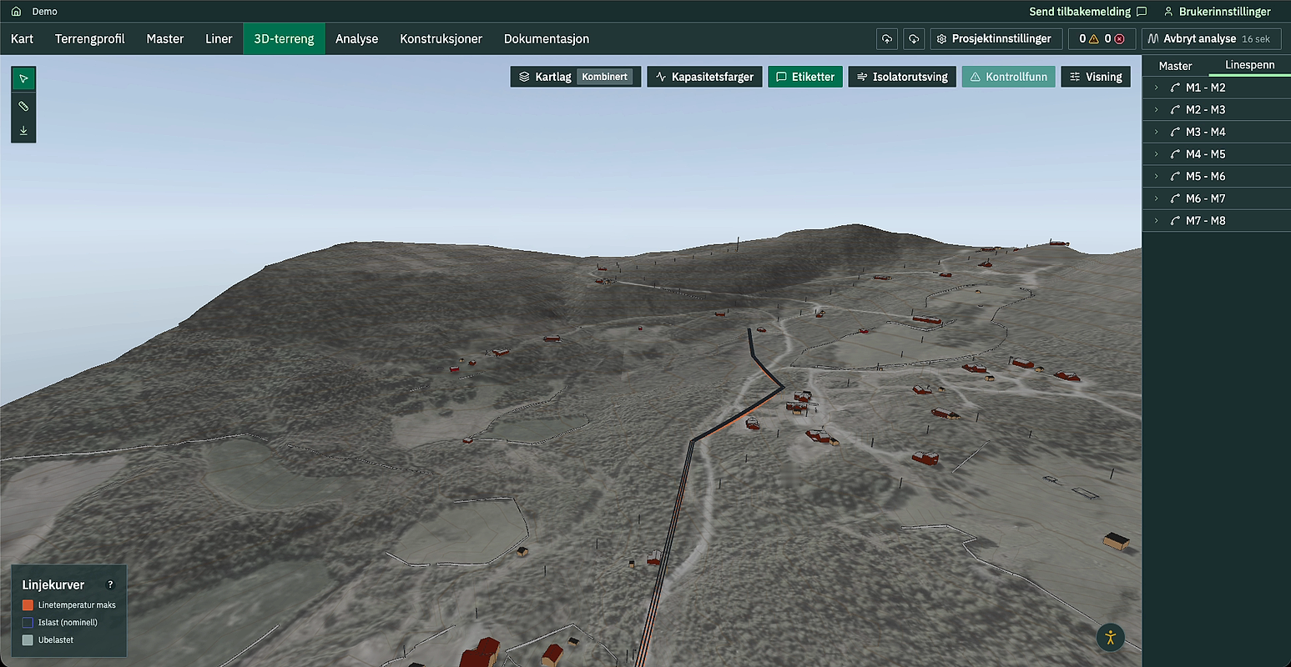Click the warning triangle counter icon

coord(1093,38)
